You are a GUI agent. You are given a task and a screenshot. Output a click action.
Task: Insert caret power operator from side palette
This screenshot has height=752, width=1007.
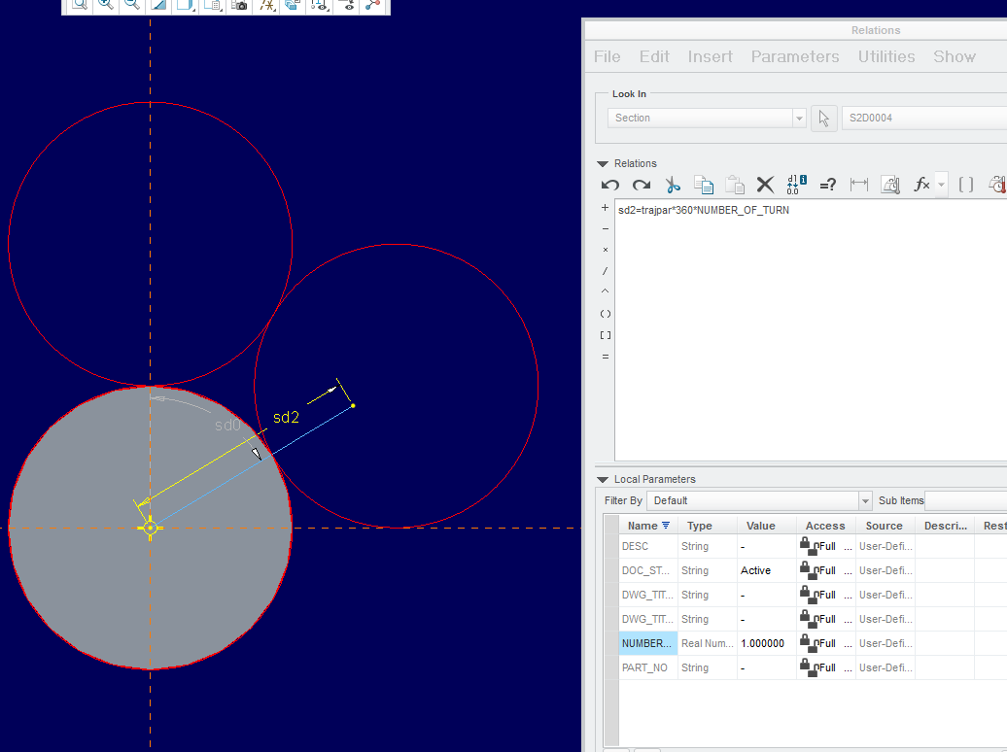605,292
